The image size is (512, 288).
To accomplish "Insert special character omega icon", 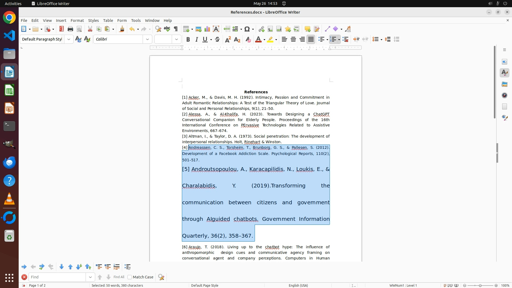I will coord(247,29).
